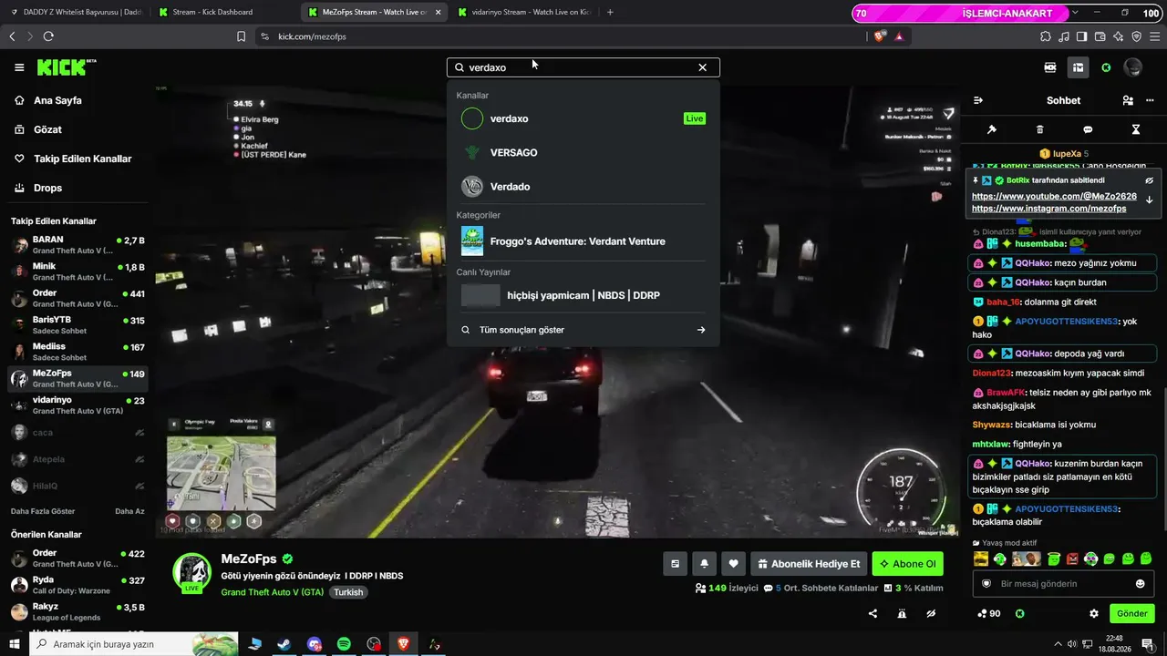Open BarisYTB channel in followed list

(77, 325)
